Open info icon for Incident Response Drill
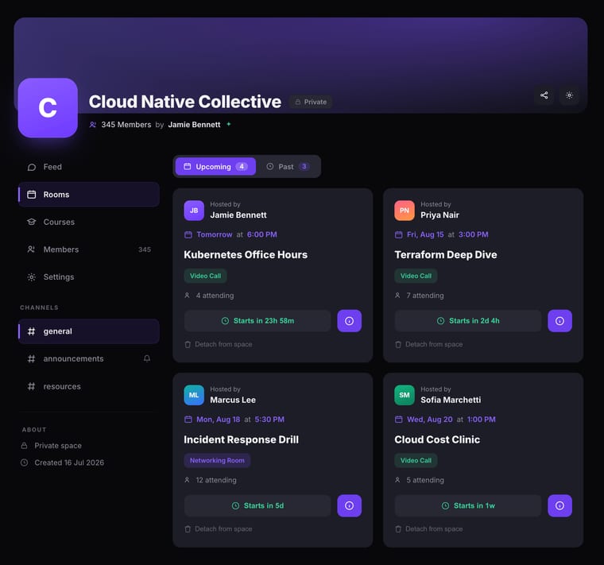This screenshot has width=604, height=565. coord(350,505)
